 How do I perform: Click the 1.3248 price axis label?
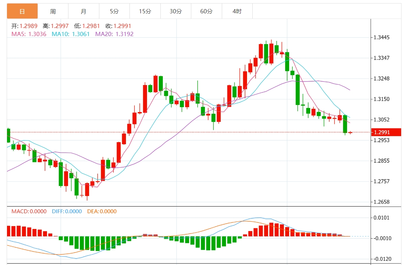click(382, 78)
